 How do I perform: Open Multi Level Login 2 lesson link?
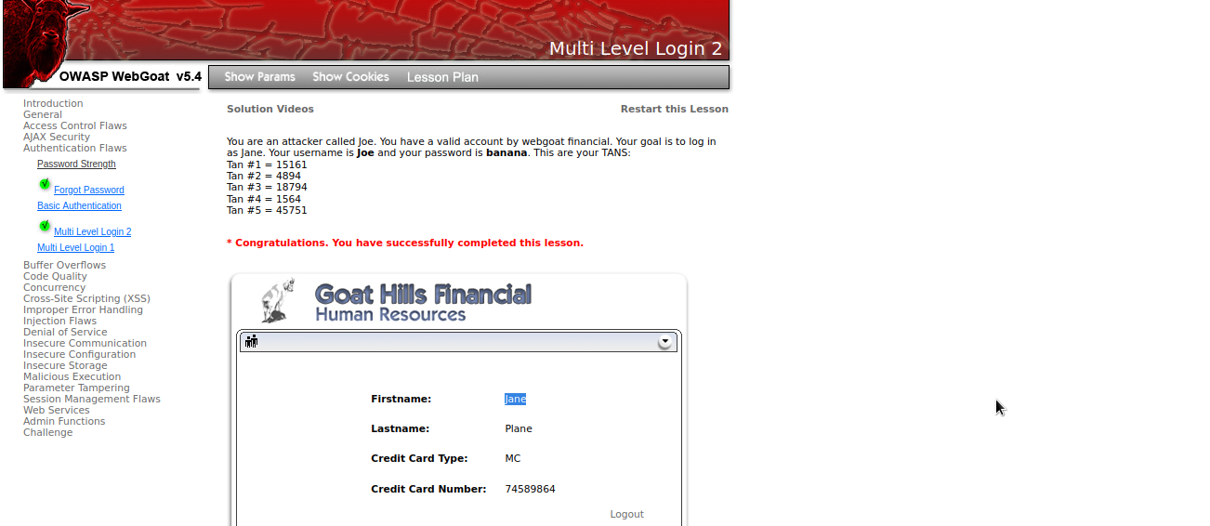click(x=92, y=231)
